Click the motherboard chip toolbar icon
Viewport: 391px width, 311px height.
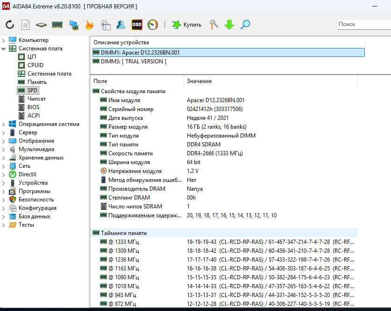tap(41, 25)
